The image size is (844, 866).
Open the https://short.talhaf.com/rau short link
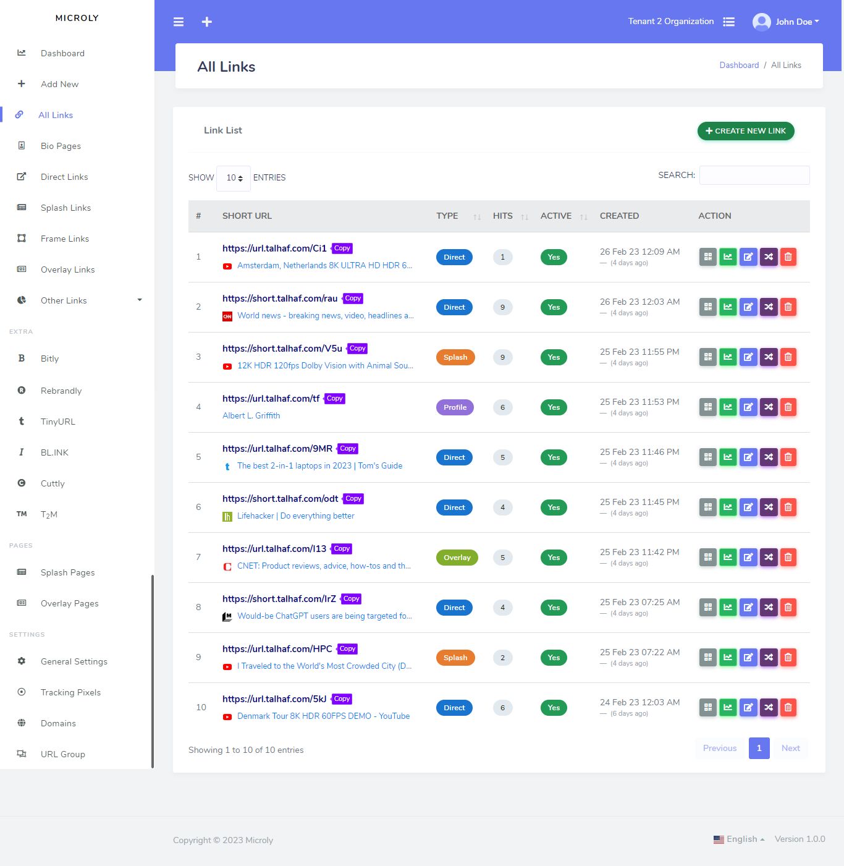click(x=280, y=299)
